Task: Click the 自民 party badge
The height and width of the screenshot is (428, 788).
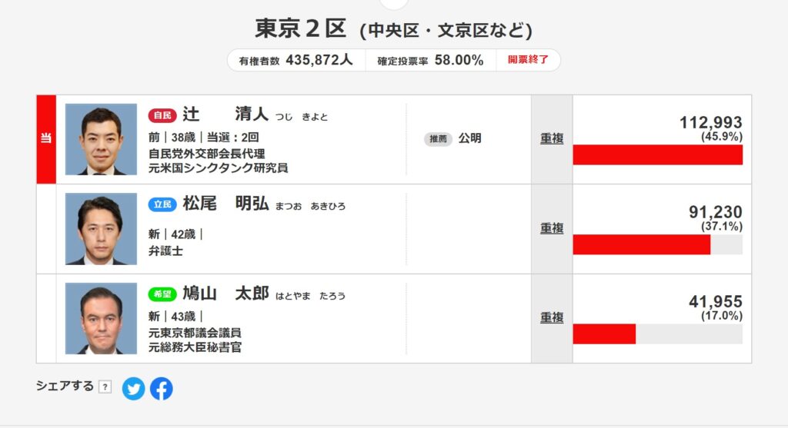Action: (x=162, y=116)
